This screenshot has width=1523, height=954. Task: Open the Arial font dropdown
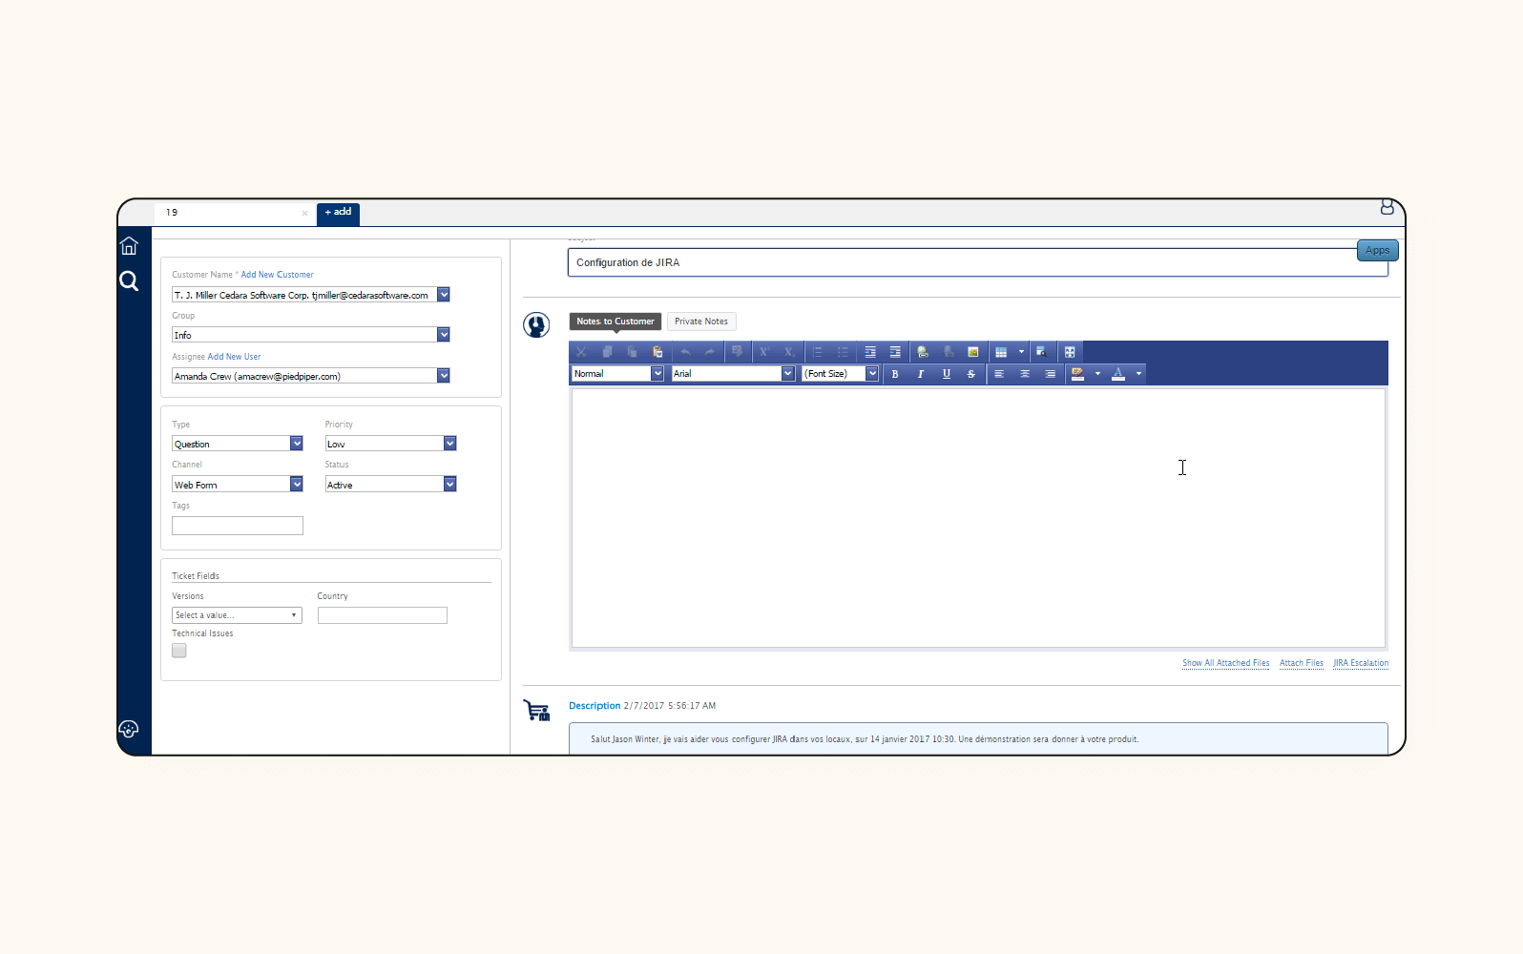coord(788,374)
